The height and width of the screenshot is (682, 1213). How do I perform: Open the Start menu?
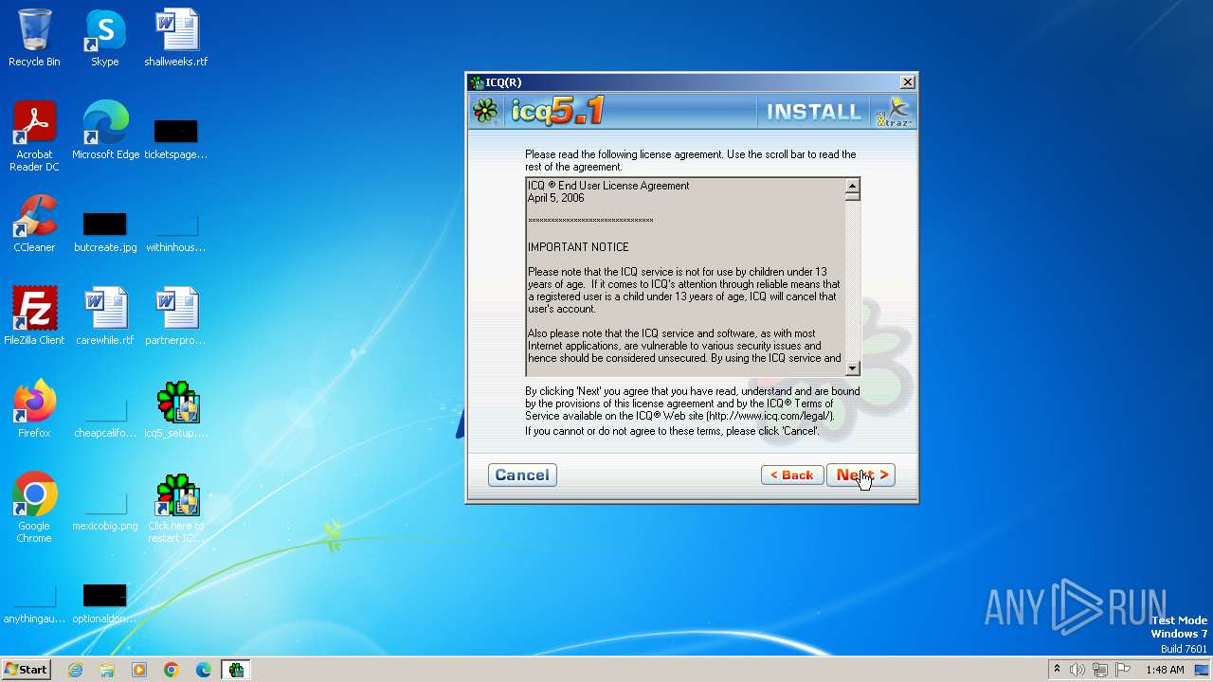27,670
